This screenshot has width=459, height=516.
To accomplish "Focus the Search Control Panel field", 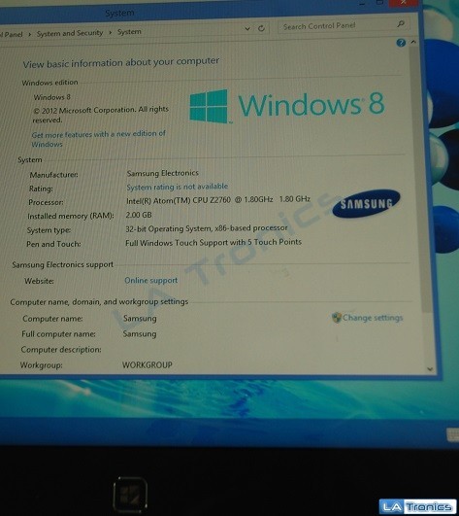I will [344, 25].
